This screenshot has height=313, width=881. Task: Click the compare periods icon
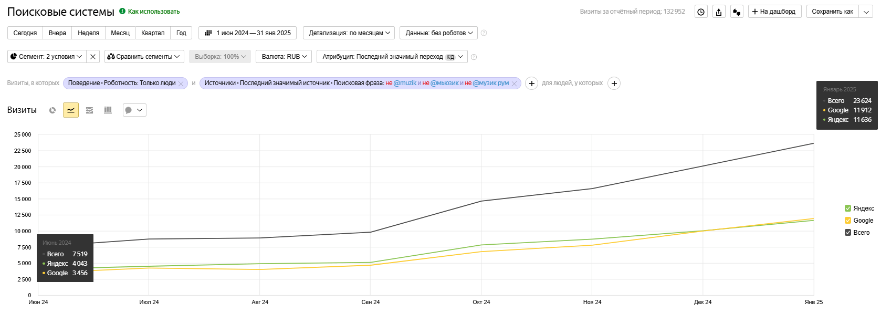(x=737, y=12)
